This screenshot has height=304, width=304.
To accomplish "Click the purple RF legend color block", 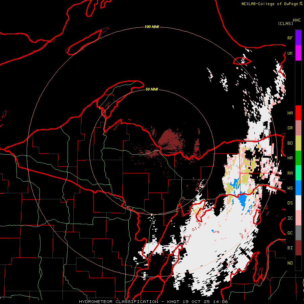I will pyautogui.click(x=298, y=38).
